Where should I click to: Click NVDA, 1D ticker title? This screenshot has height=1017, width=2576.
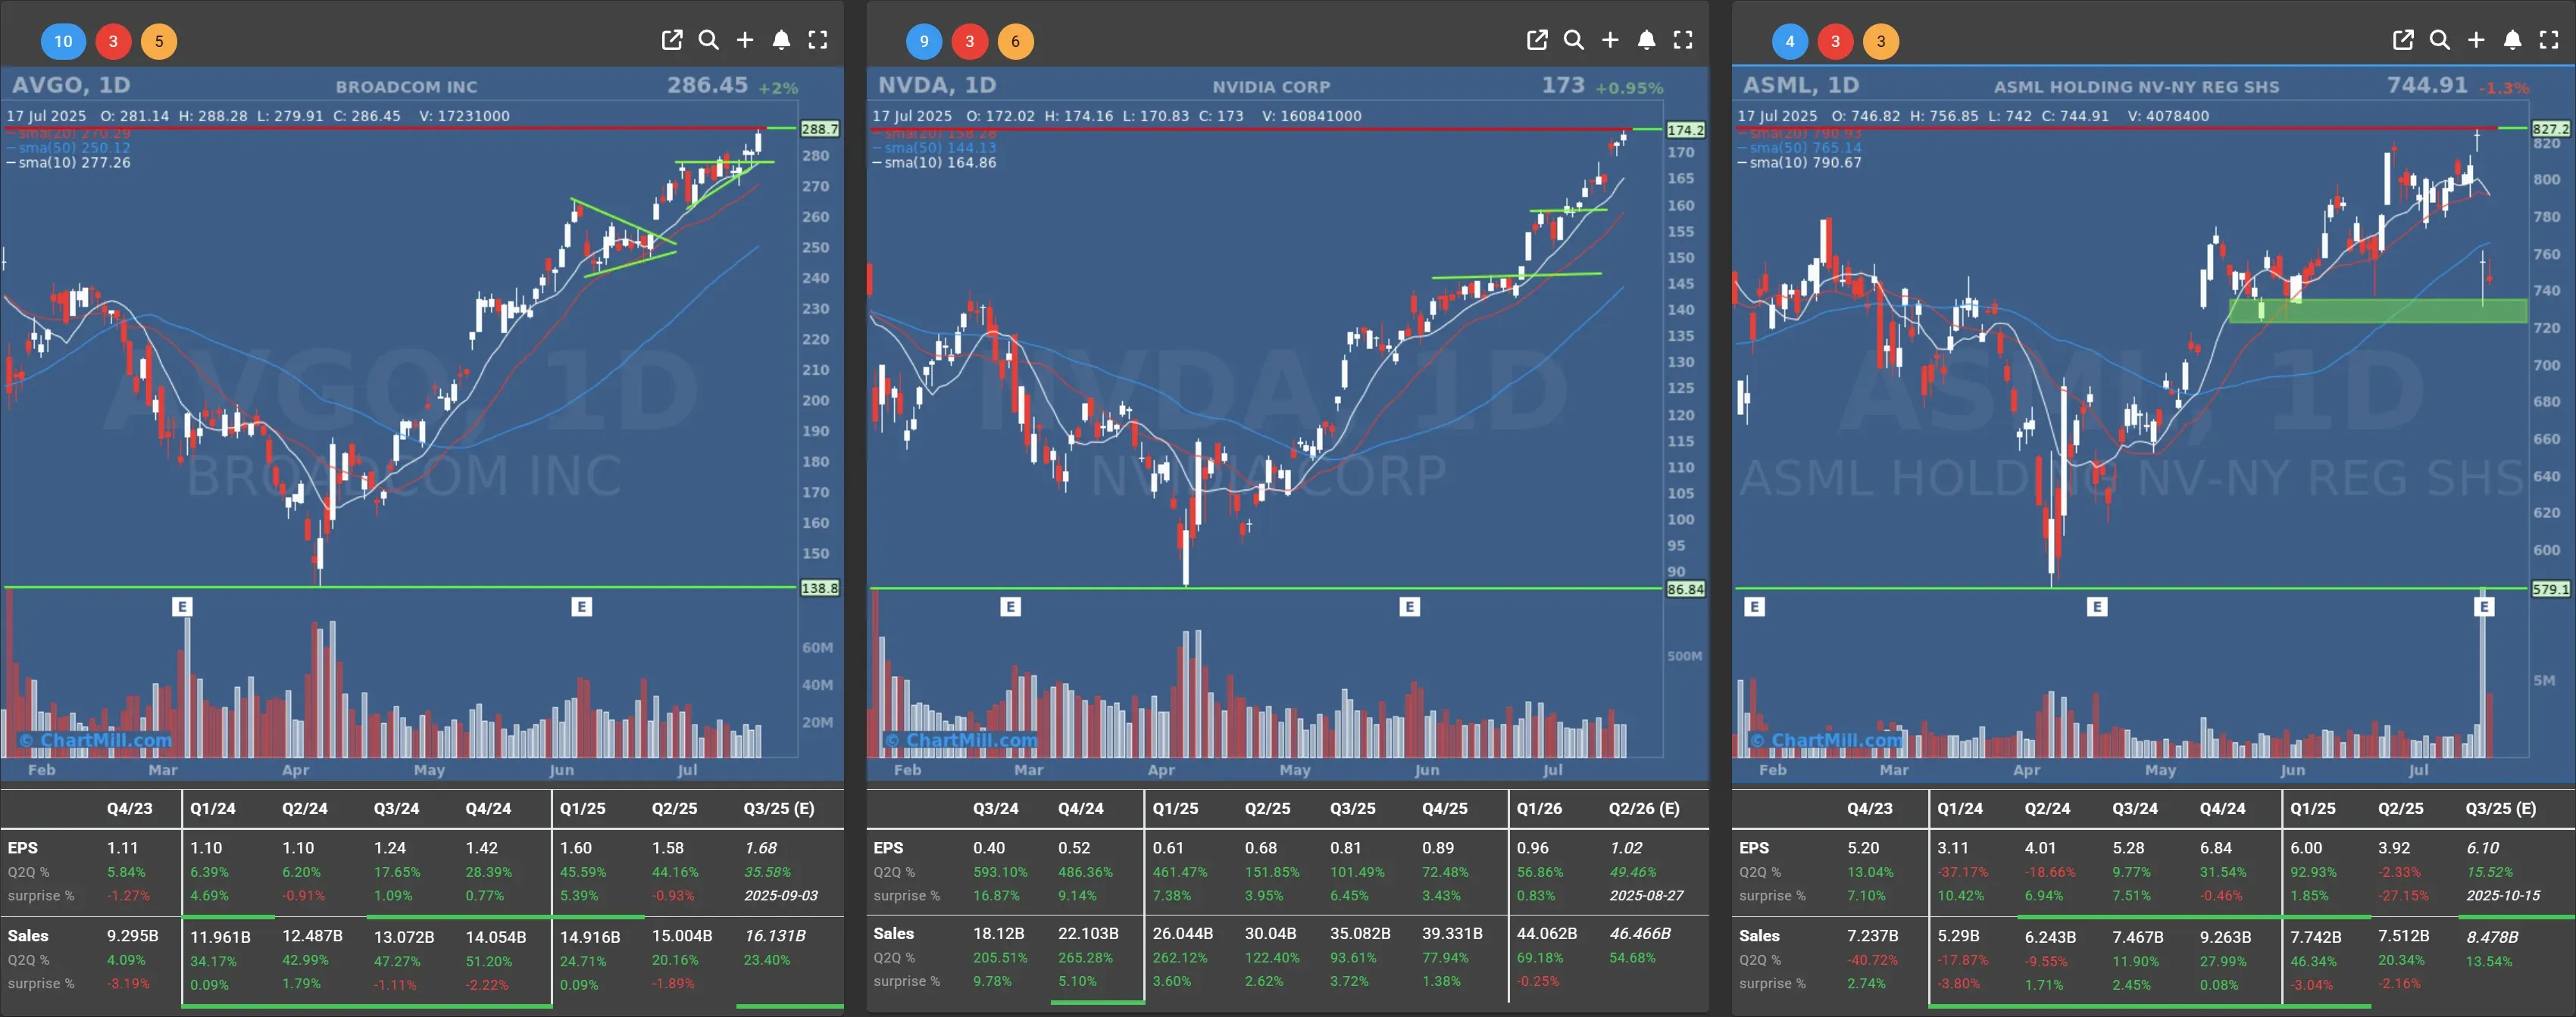[x=937, y=85]
